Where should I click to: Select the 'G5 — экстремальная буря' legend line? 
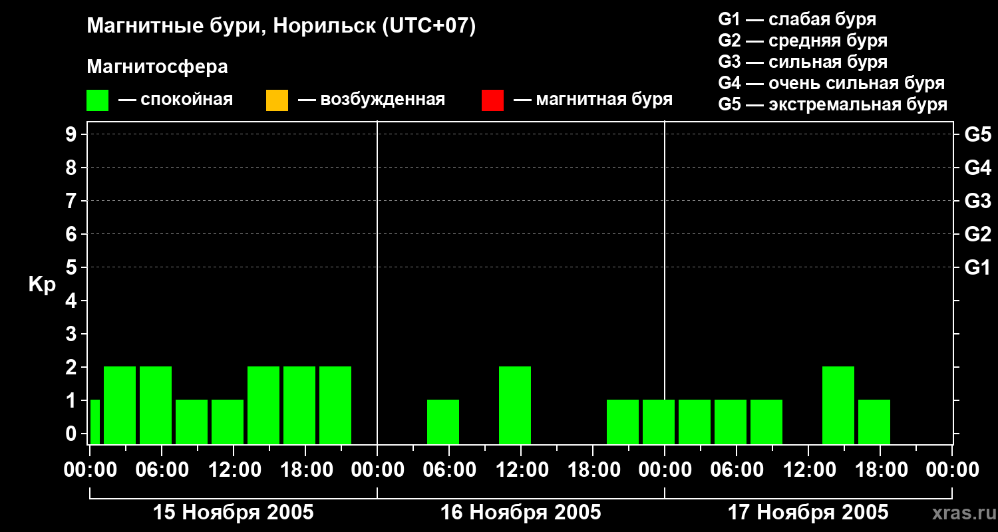pyautogui.click(x=833, y=104)
